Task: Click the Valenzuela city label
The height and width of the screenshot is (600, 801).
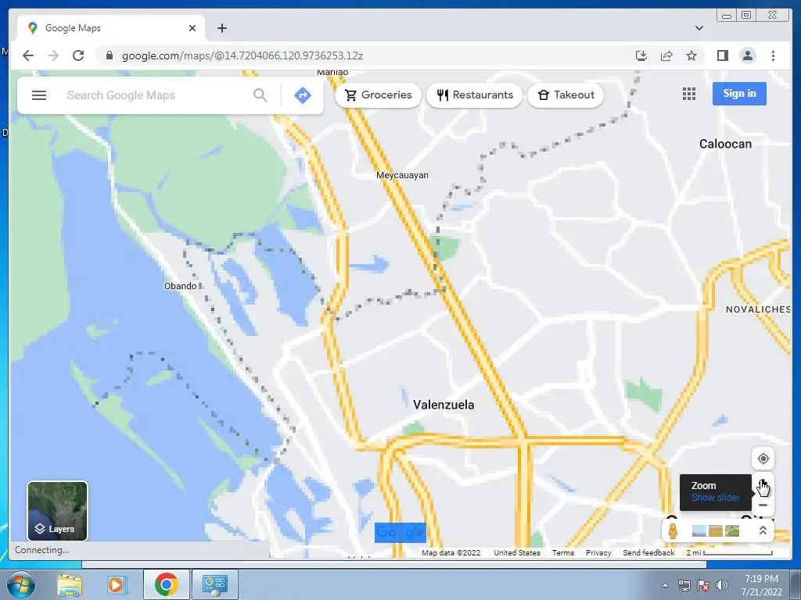Action: pos(444,405)
